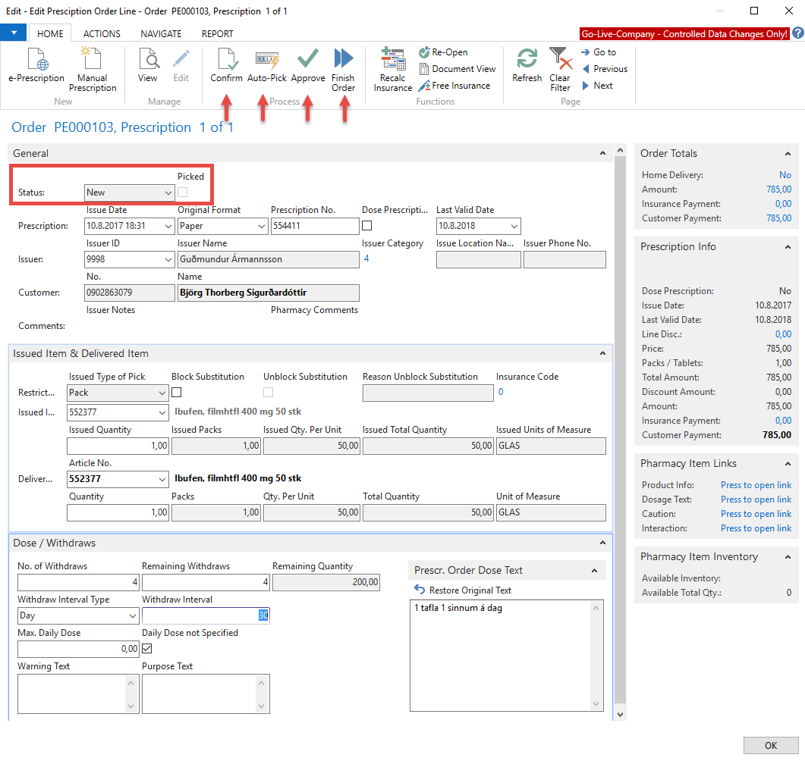
Task: Toggle the Dose Prescription checkbox
Action: coord(367,226)
